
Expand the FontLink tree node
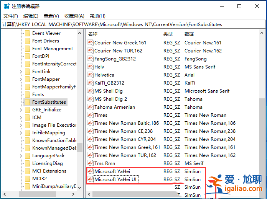pos(21,72)
